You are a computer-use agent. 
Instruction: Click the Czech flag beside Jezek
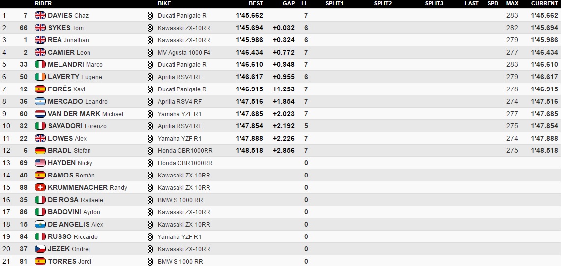(40, 249)
